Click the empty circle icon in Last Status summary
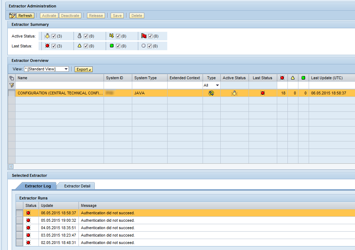This screenshot has width=355, height=250. coord(144,46)
